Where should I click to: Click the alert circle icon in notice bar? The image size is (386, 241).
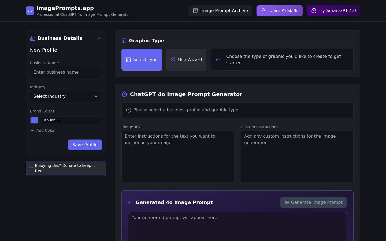click(129, 110)
